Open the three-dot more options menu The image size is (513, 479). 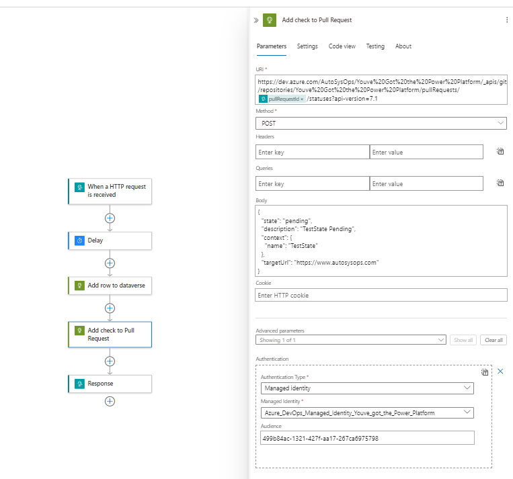click(x=507, y=20)
